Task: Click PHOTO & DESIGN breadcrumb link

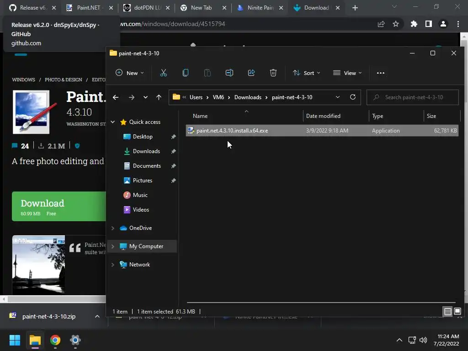Action: coord(63,80)
